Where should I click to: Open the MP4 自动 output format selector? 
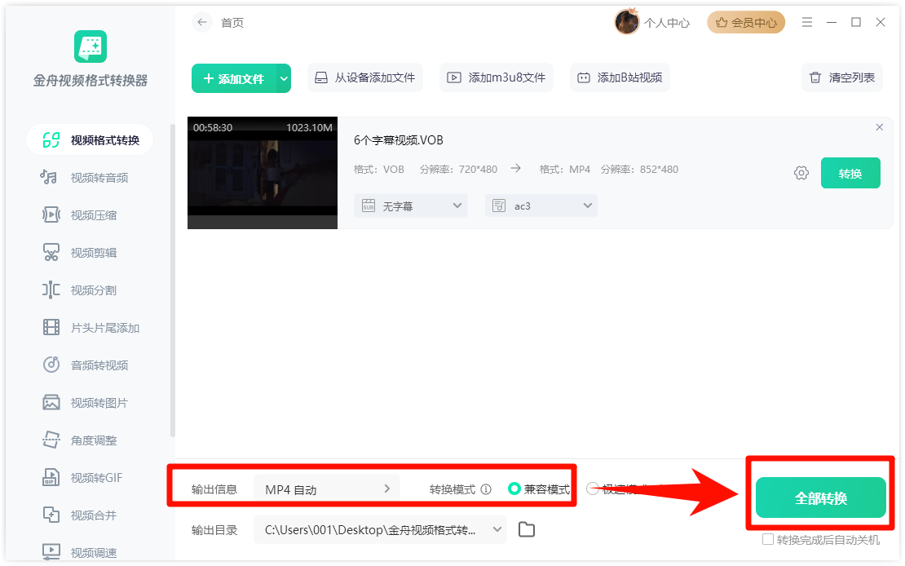[327, 489]
